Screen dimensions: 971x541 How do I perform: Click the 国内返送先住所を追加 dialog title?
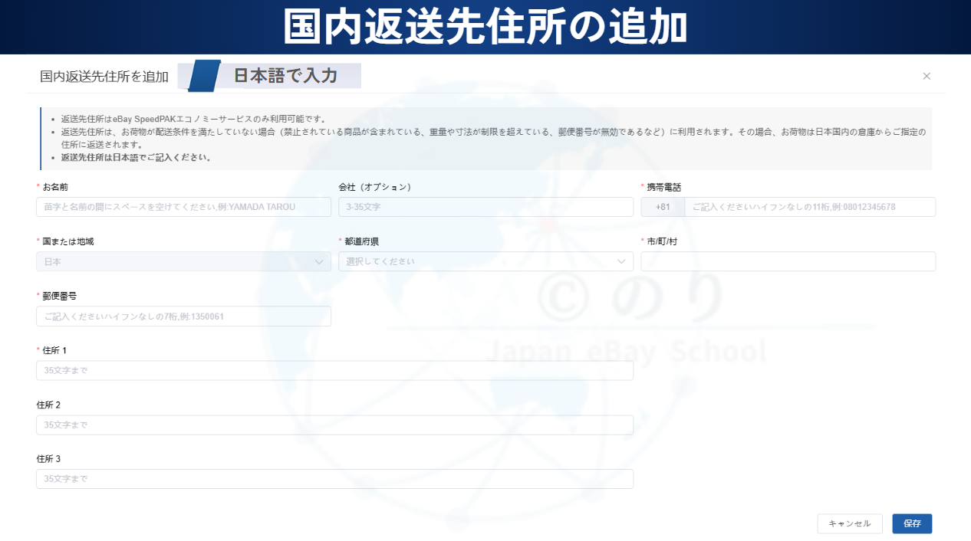pos(104,77)
